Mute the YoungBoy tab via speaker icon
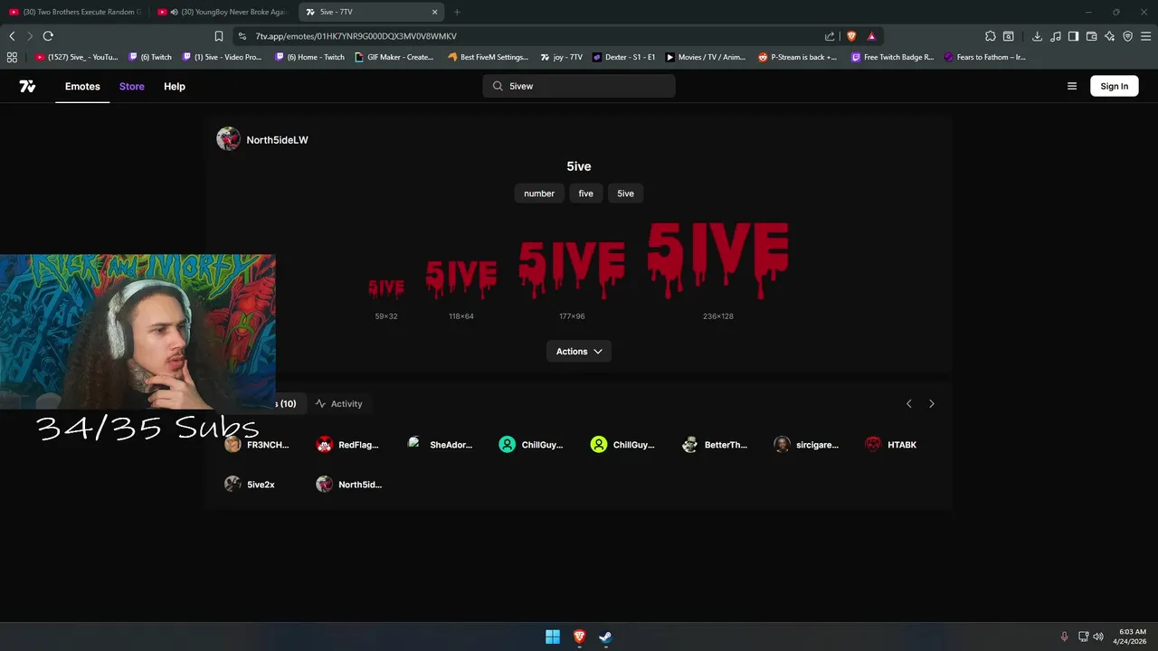1158x651 pixels. pos(175,12)
